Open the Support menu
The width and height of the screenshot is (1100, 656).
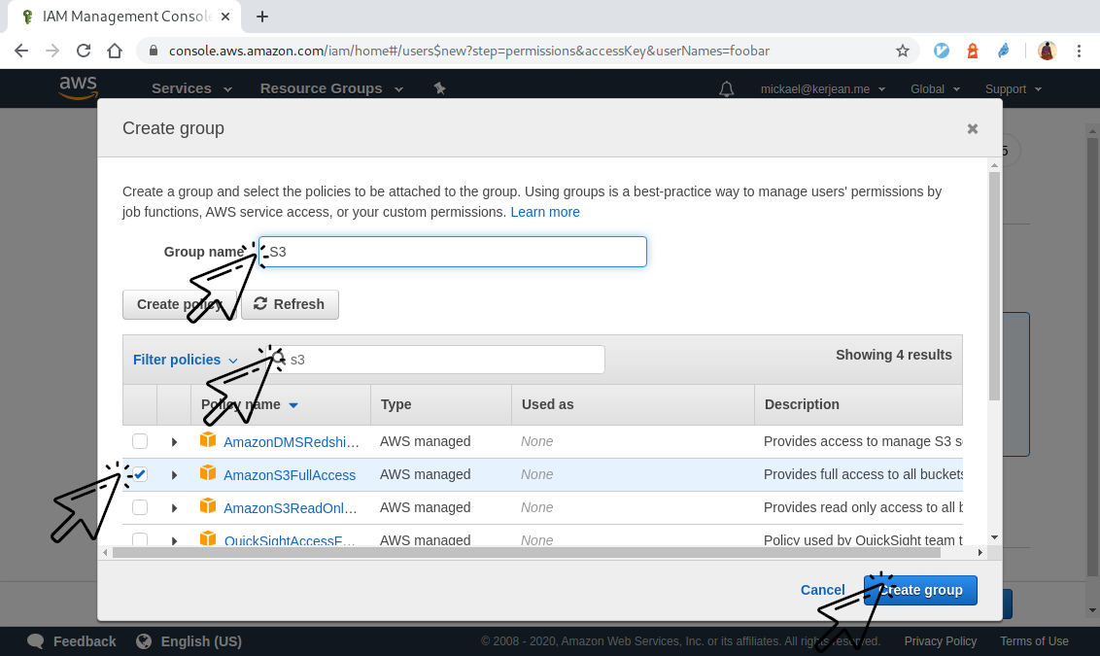pyautogui.click(x=1013, y=89)
